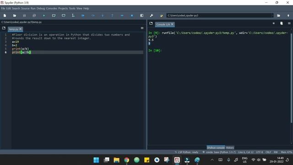Open the Source menu

point(25,8)
